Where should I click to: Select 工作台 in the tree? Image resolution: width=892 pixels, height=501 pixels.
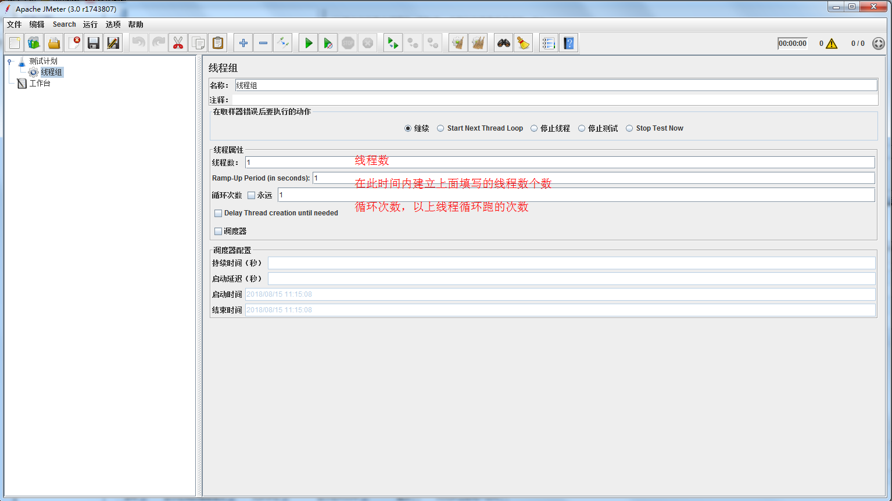pyautogui.click(x=40, y=84)
